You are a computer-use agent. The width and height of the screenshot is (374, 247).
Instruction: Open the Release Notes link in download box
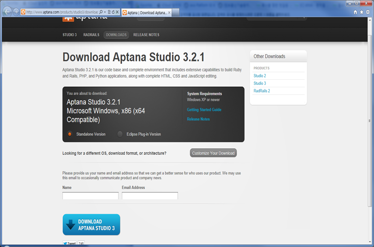[x=198, y=119]
